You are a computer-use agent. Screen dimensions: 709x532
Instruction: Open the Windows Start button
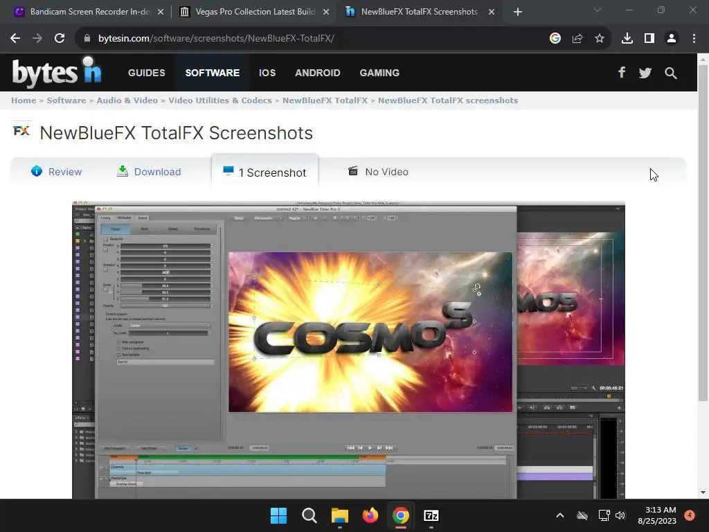pos(278,515)
